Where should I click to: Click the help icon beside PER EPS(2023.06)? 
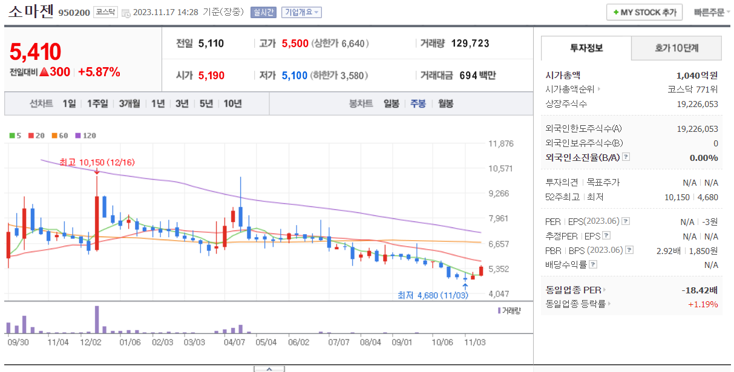click(x=626, y=221)
